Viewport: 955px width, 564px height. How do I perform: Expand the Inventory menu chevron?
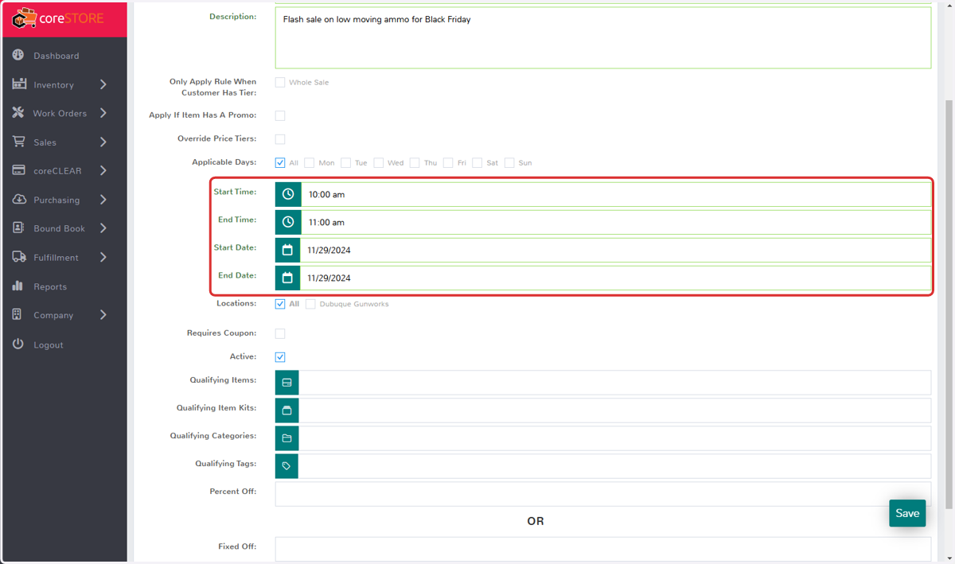(103, 84)
